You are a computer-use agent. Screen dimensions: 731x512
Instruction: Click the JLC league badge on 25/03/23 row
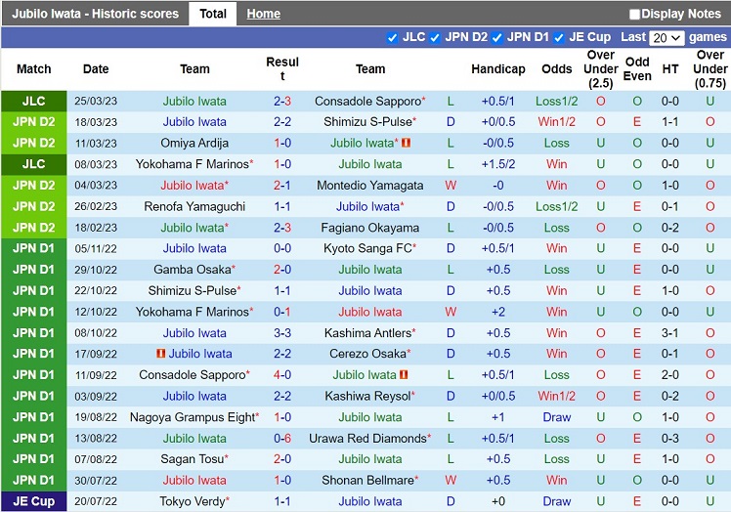[34, 102]
